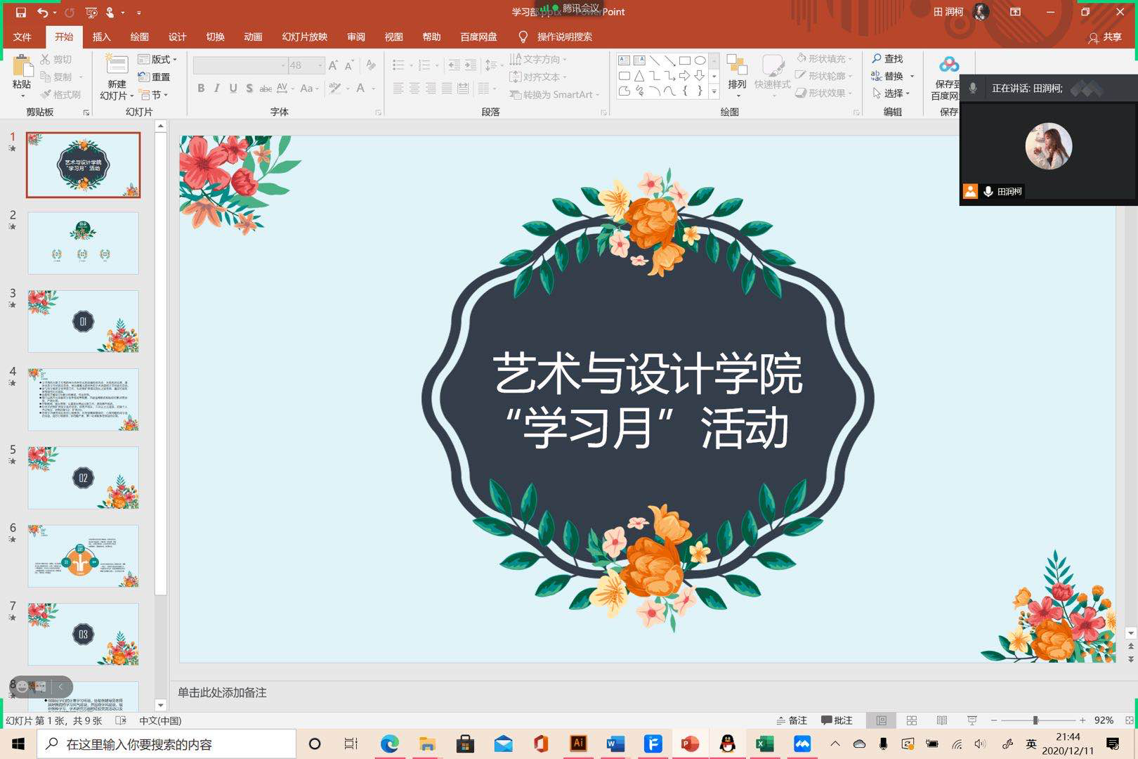Open the font size dropdown showing 48
Viewport: 1138px width, 759px height.
[320, 65]
